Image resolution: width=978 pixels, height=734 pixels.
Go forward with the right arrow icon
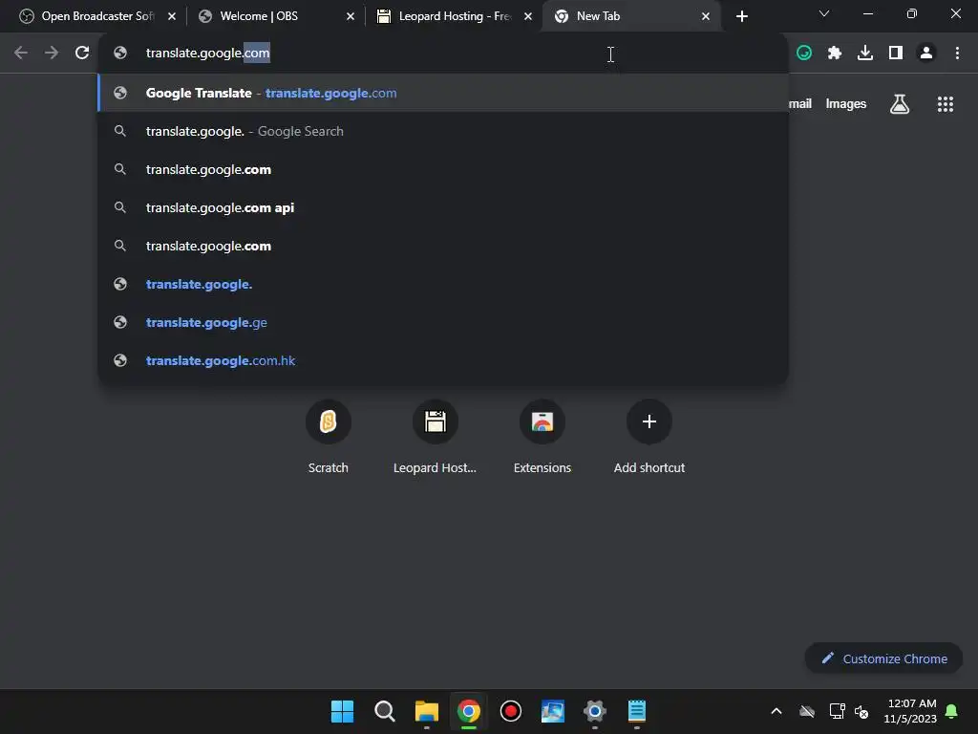tap(52, 54)
